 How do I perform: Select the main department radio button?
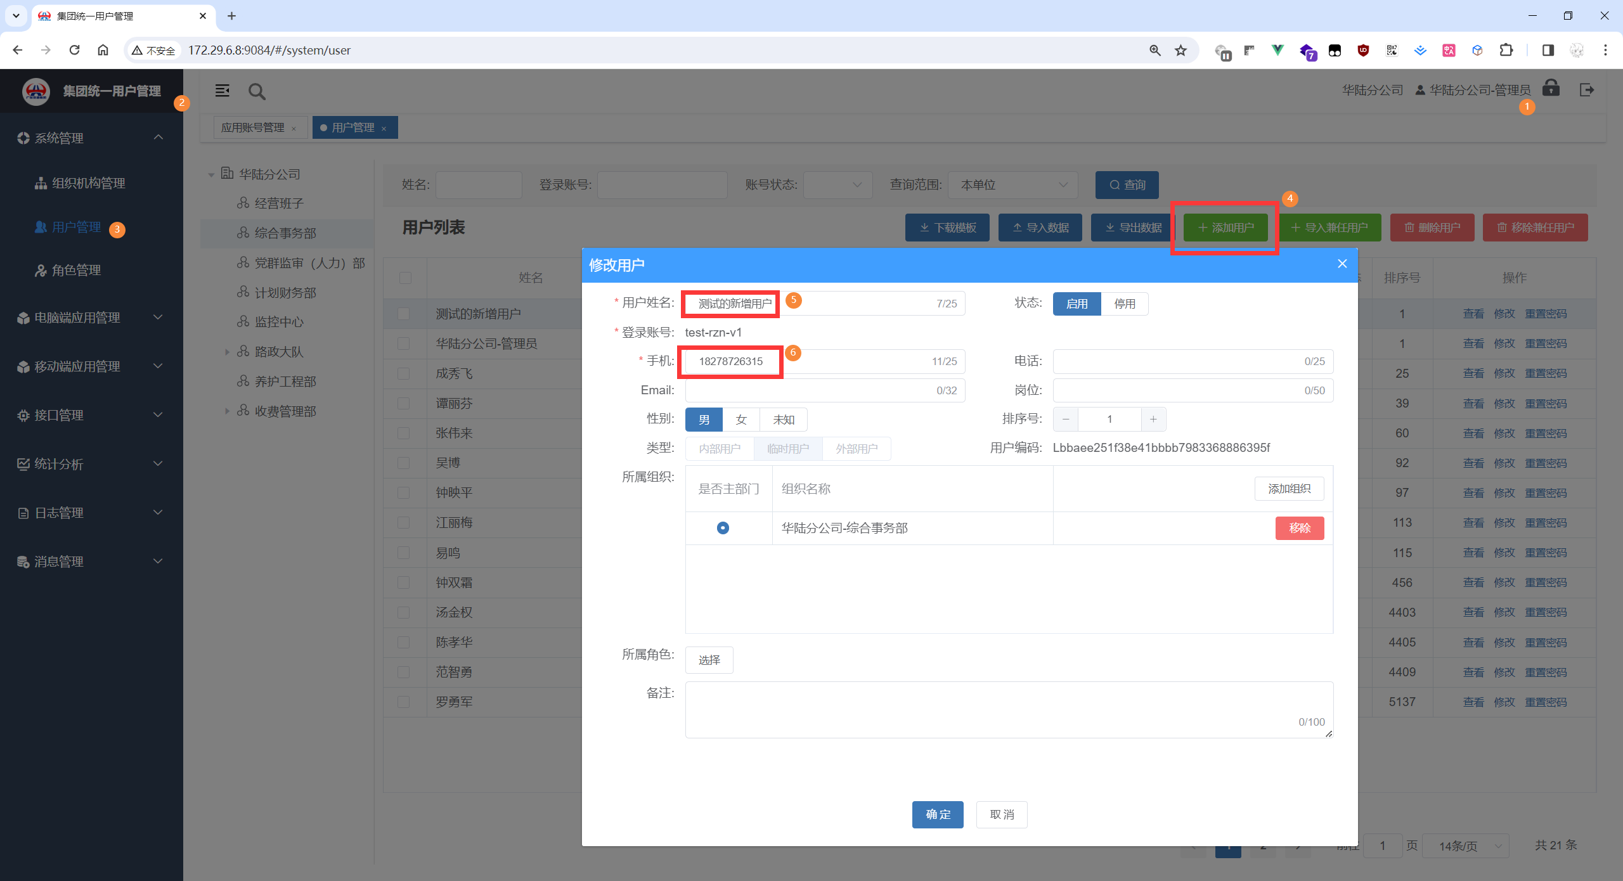pyautogui.click(x=723, y=528)
